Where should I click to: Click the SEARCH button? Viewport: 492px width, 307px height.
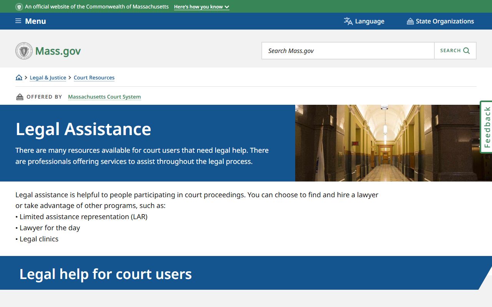coord(455,51)
